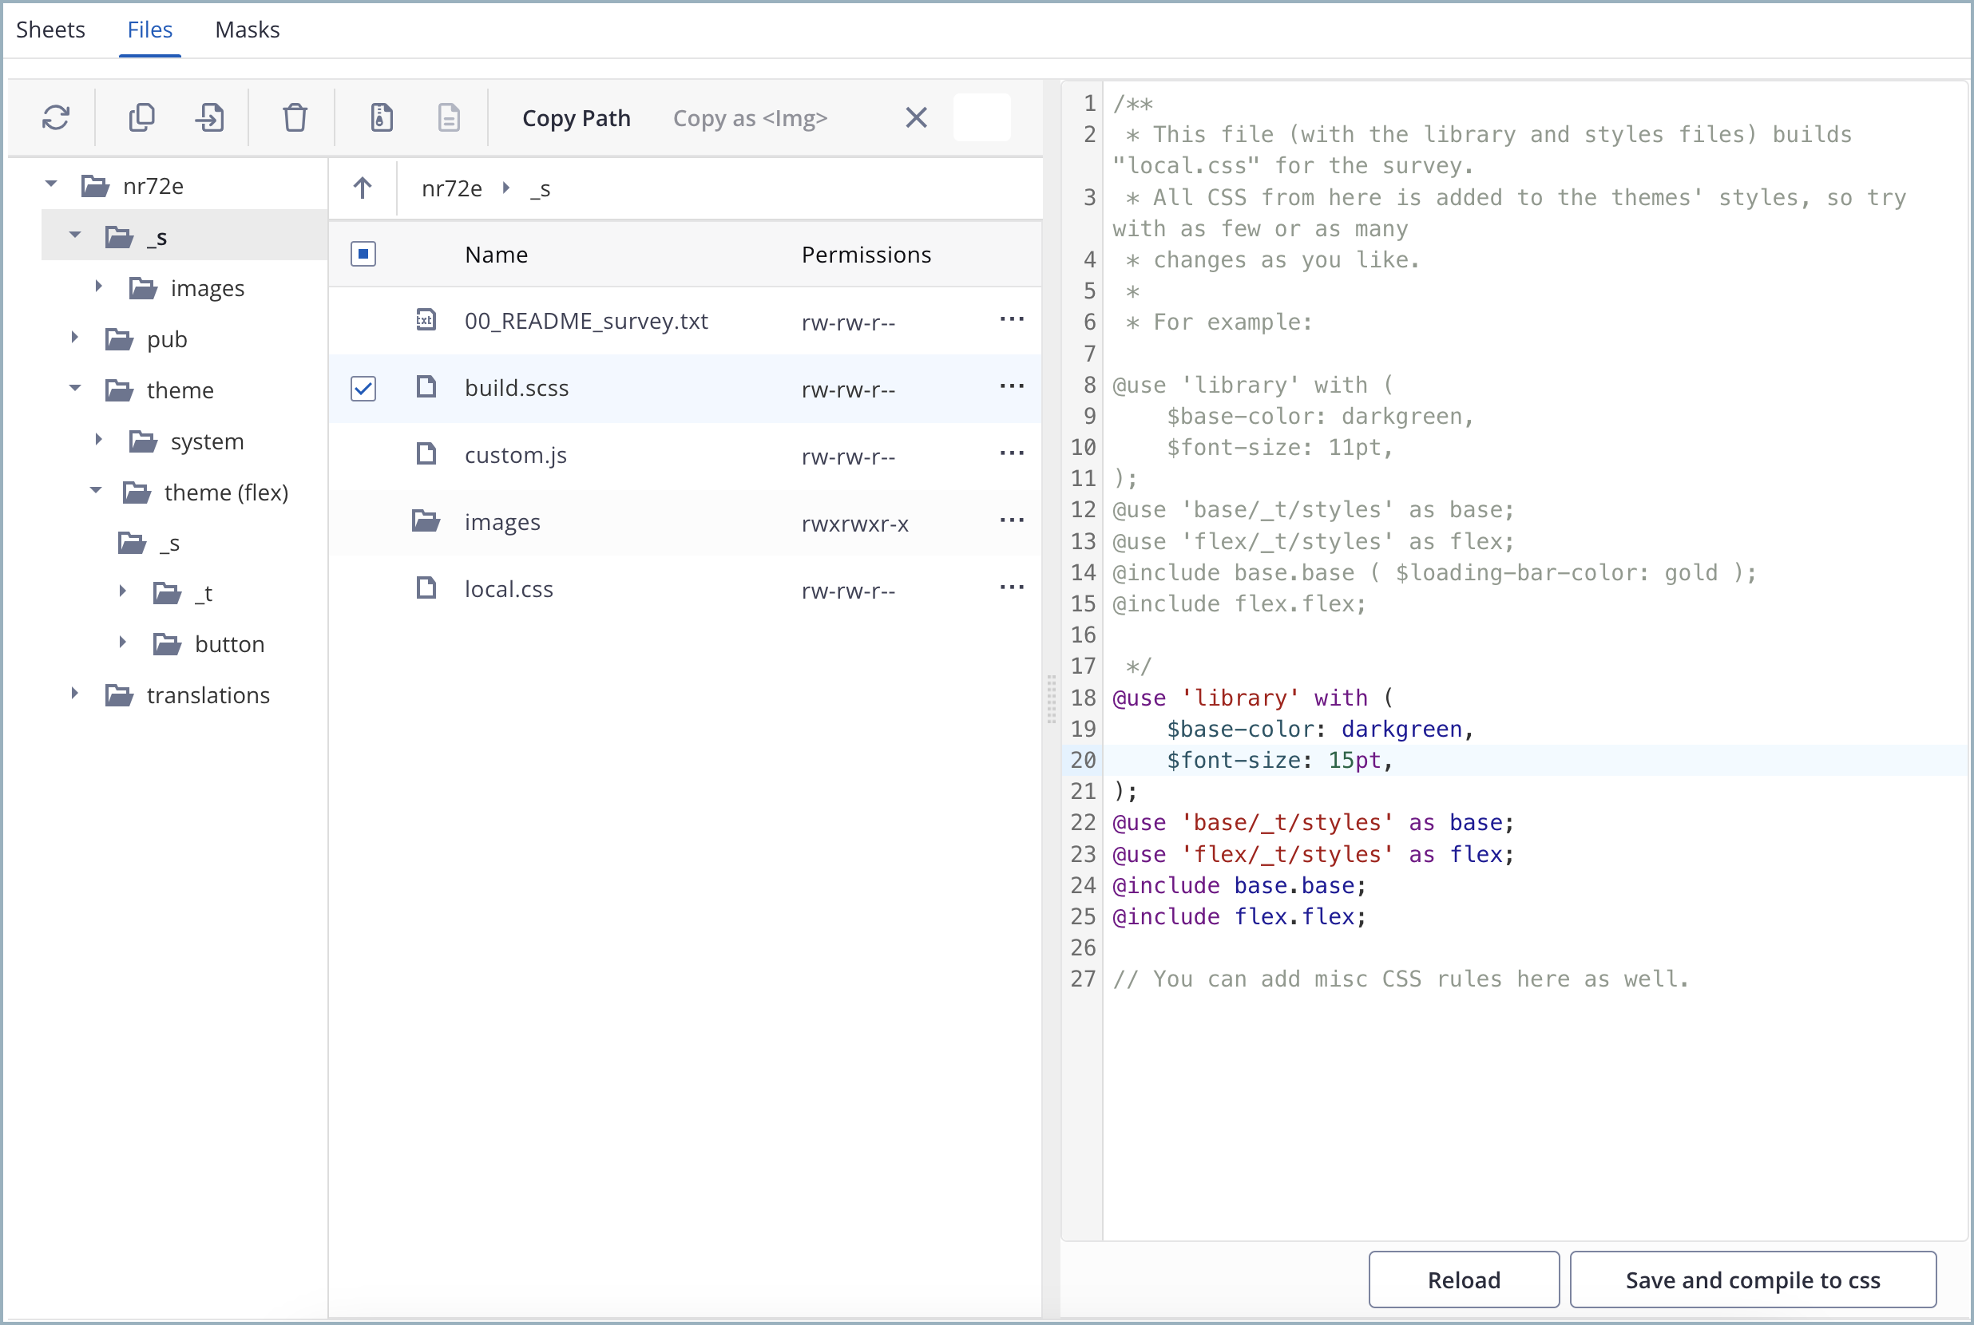The image size is (1974, 1325).
Task: Click the pub folder icon in tree
Action: coord(119,339)
